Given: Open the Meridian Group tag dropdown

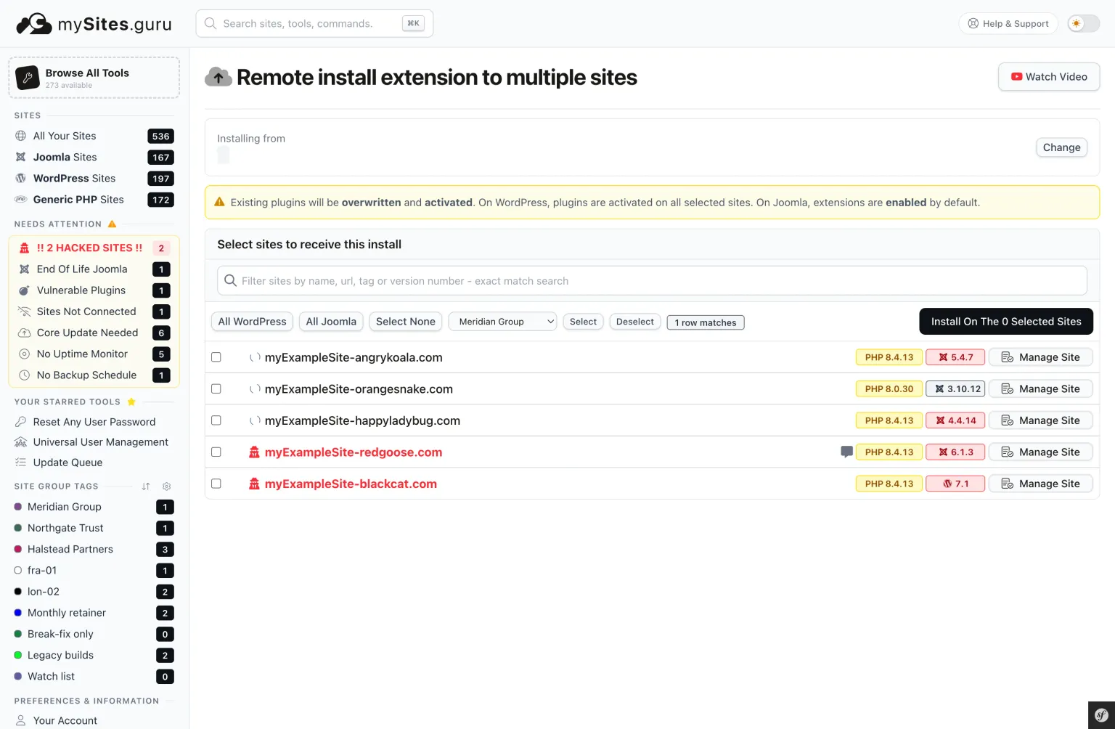Looking at the screenshot, I should pyautogui.click(x=502, y=322).
